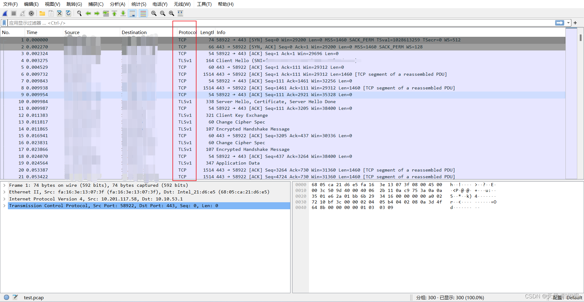Image resolution: width=584 pixels, height=302 pixels.
Task: Find a packet with magnifier icon
Action: (x=79, y=13)
